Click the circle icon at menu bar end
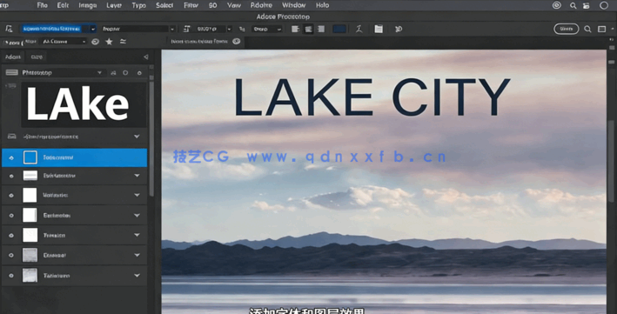 tap(604, 5)
